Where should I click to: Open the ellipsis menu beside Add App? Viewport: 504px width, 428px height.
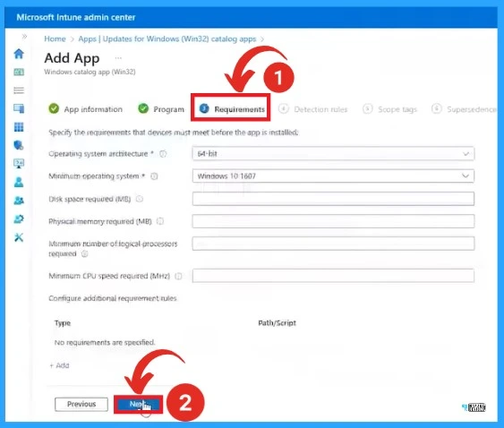pyautogui.click(x=118, y=58)
